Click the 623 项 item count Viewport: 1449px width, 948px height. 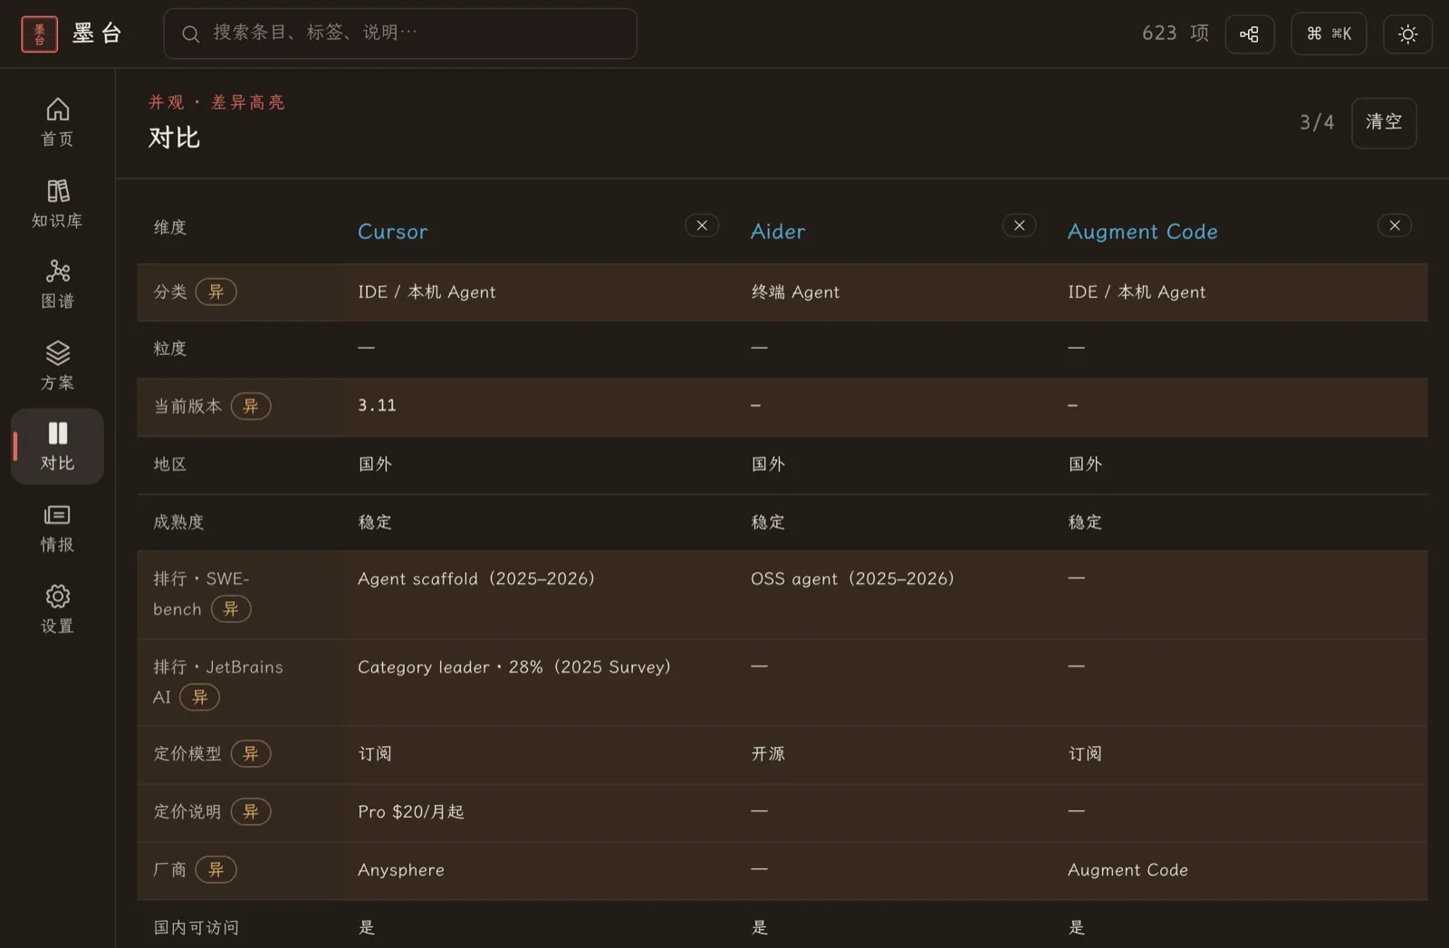1176,34
